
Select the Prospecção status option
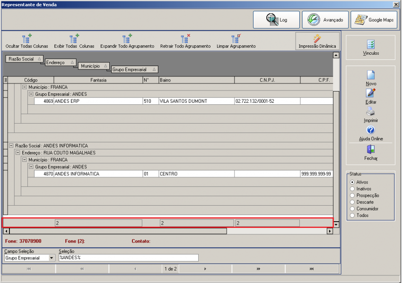[352, 195]
